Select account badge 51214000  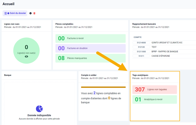[142, 43]
